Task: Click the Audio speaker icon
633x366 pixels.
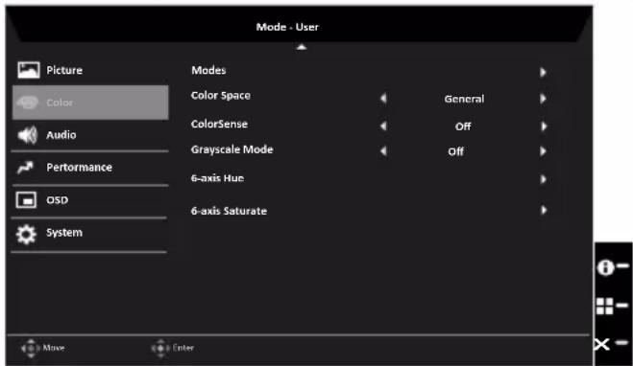Action: coord(28,135)
